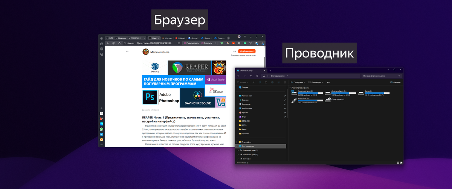Open the Games (E:) drive icon
Viewport: 452px width, 189px height.
tap(361, 93)
